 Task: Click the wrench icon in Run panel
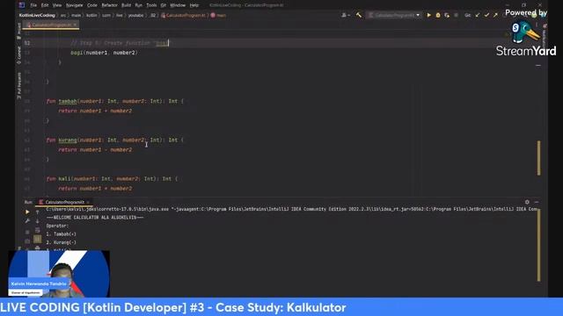27,221
